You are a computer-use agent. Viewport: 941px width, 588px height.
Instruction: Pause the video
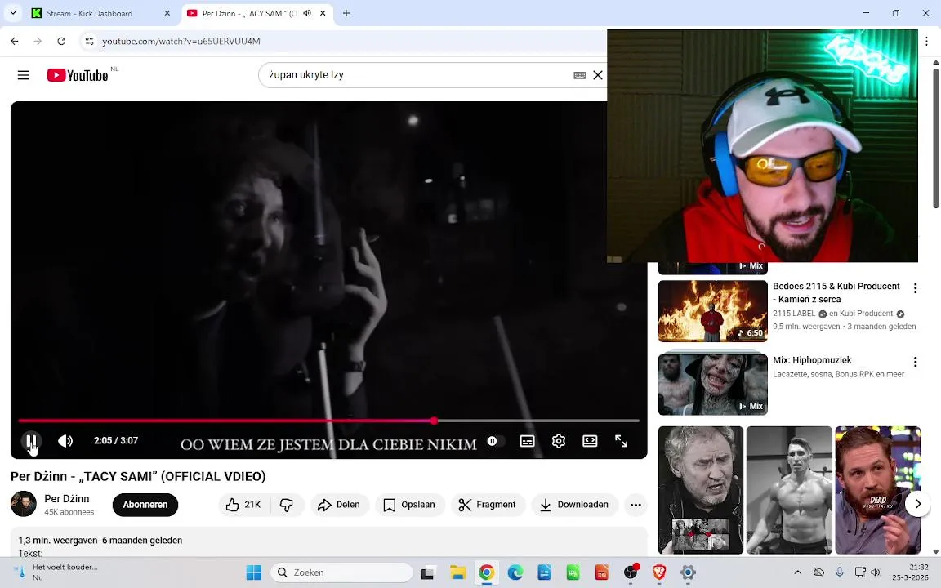pyautogui.click(x=32, y=441)
